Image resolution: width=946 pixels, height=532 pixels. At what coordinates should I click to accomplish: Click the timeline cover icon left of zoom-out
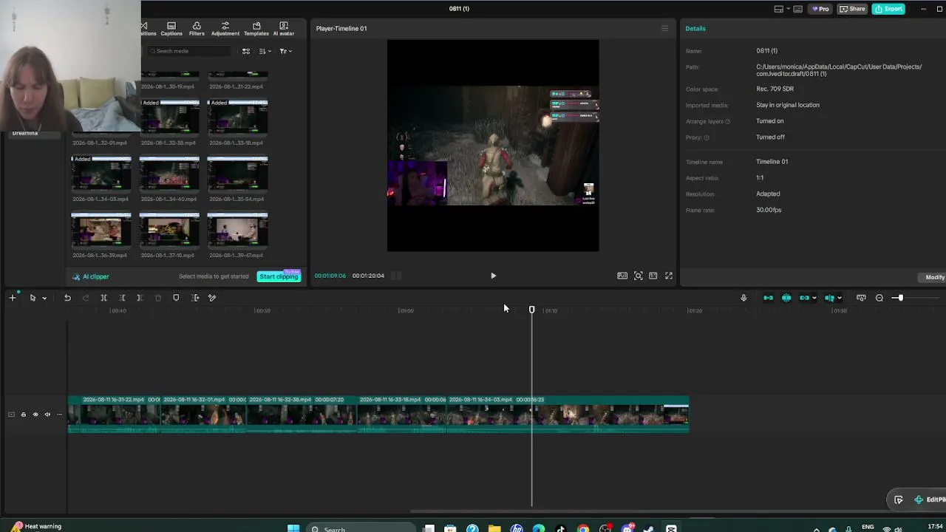(861, 298)
